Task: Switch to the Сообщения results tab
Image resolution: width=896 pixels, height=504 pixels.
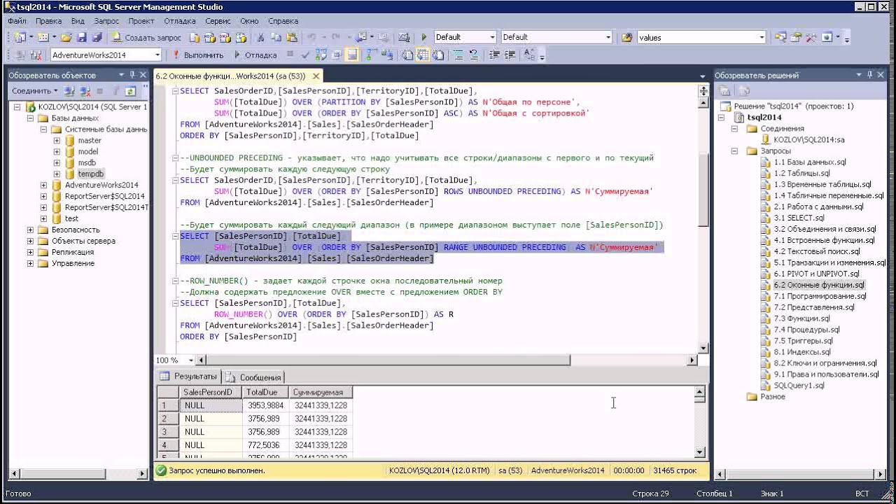Action: 253,377
